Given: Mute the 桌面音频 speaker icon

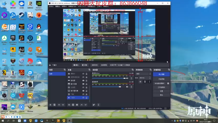Looking at the screenshot, I should 127,87.
